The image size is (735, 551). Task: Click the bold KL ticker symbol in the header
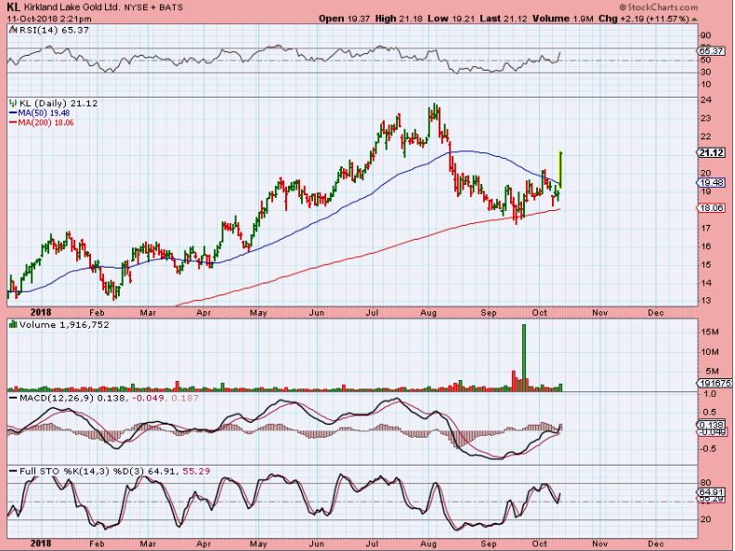coord(13,7)
